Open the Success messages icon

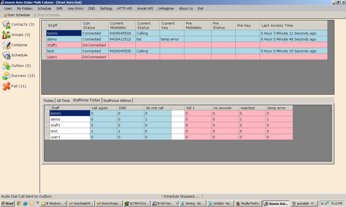tap(6, 76)
